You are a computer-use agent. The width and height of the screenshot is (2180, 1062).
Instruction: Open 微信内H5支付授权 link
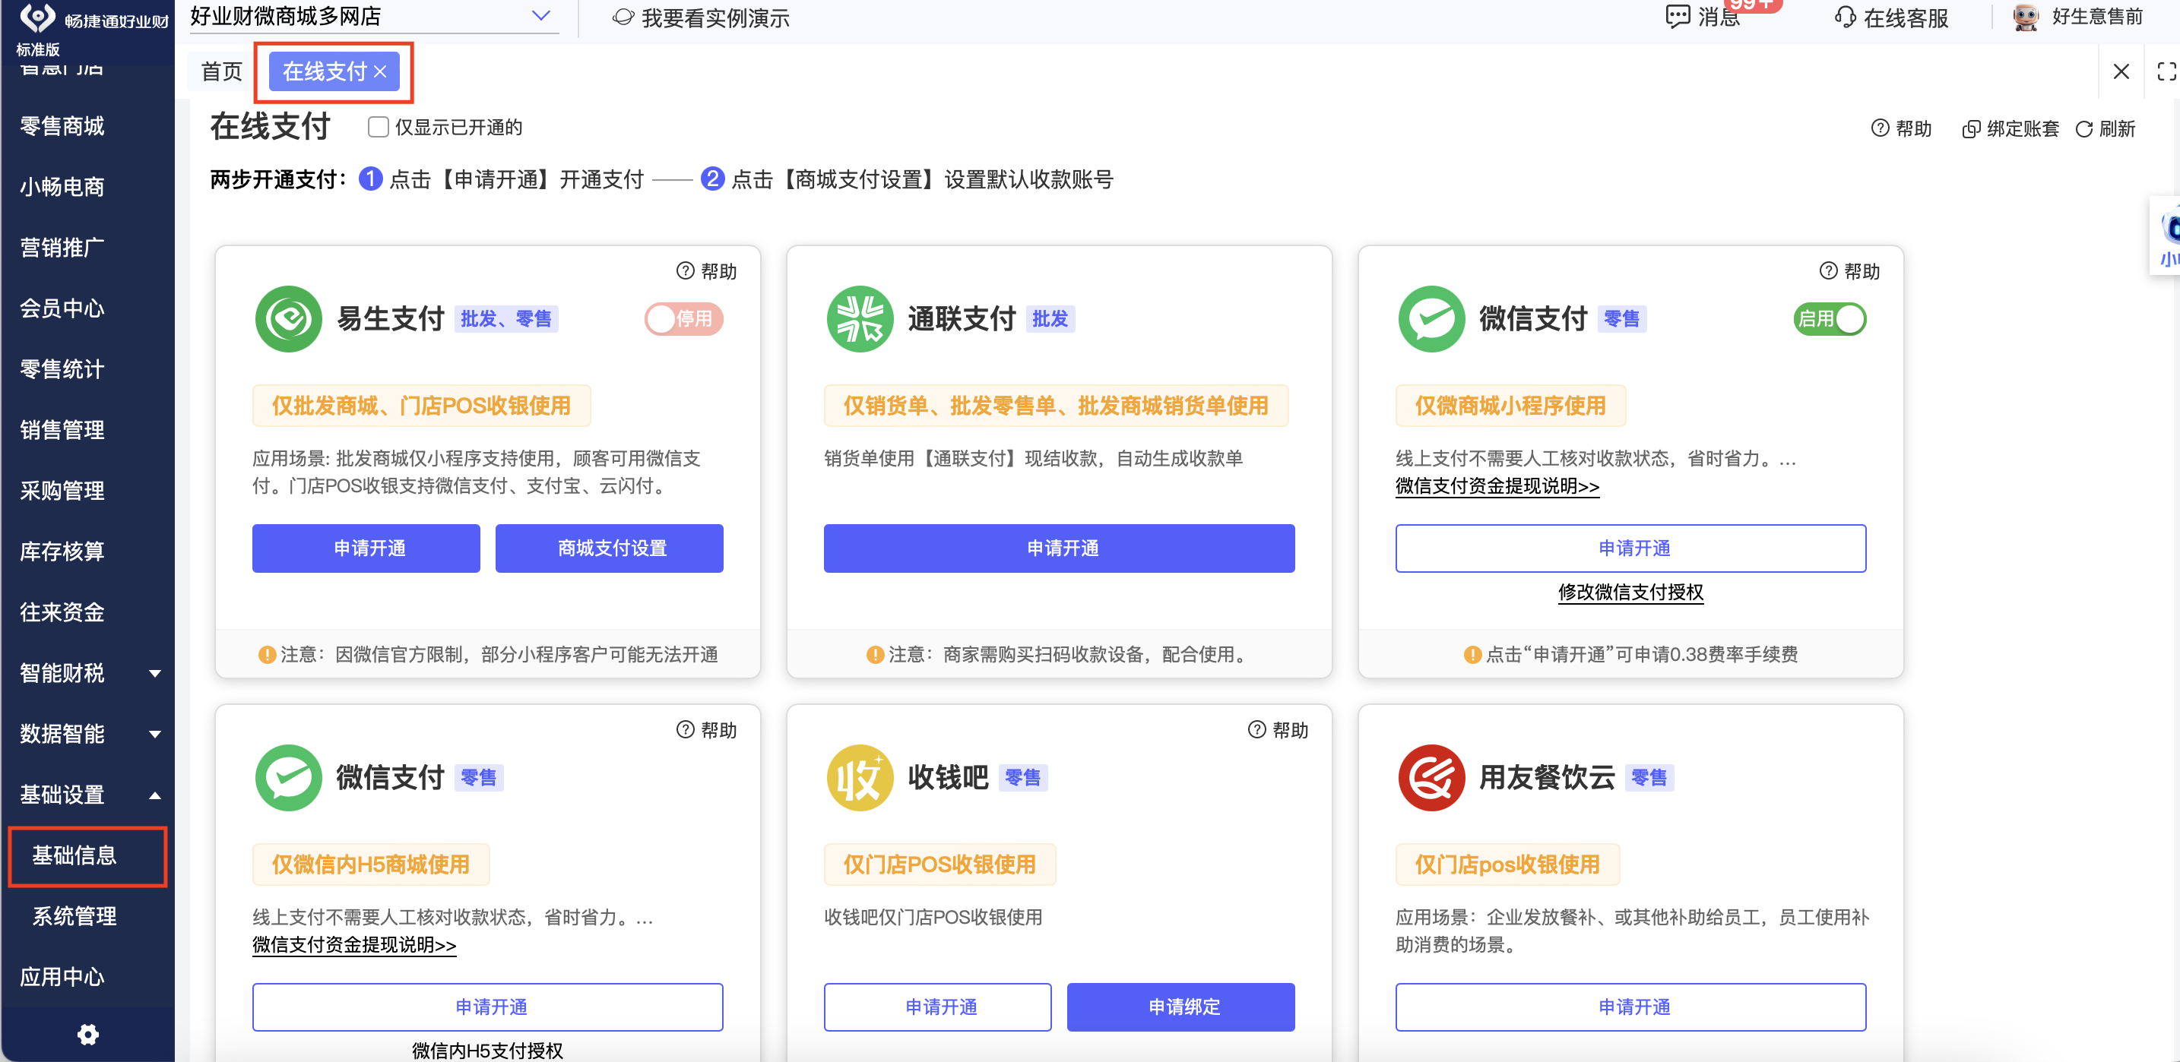pos(487,1050)
